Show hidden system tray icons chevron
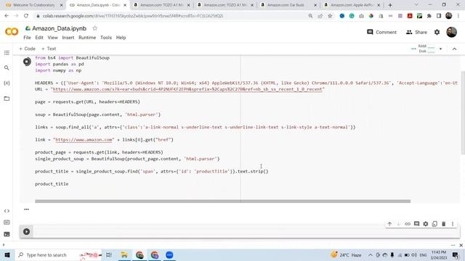Image resolution: width=465 pixels, height=261 pixels. click(371, 254)
